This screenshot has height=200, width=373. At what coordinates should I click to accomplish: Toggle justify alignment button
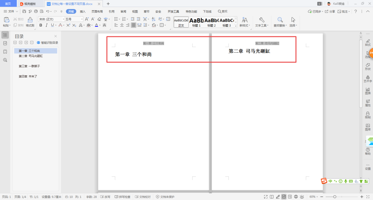134,25
